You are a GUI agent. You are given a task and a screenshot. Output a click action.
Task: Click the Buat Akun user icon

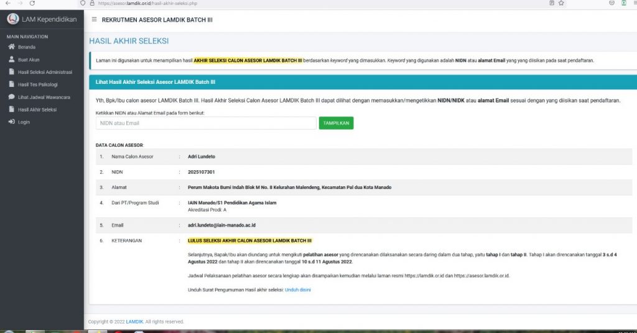point(11,60)
